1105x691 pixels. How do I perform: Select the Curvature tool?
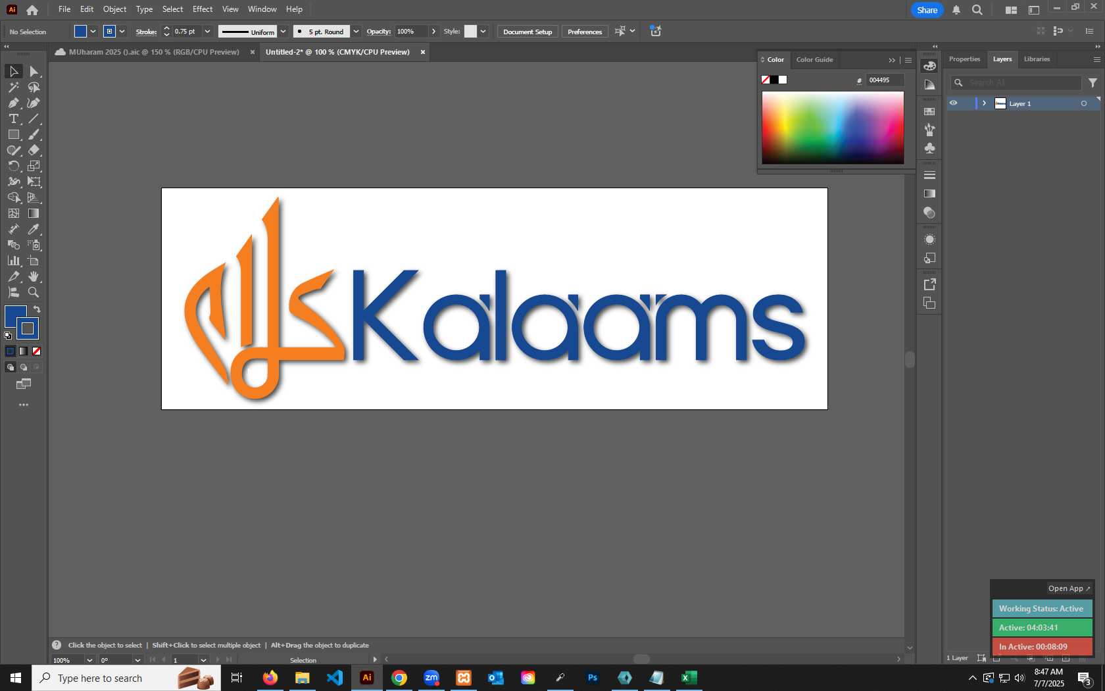click(34, 103)
